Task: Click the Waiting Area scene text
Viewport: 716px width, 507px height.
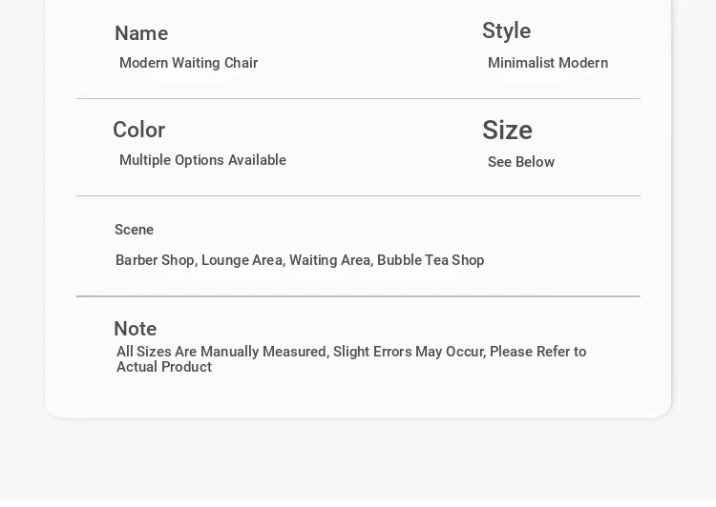Action: [x=329, y=260]
